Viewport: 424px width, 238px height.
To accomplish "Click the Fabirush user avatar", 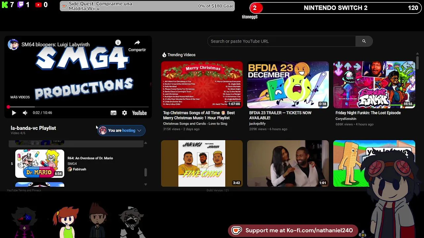I will (70, 169).
